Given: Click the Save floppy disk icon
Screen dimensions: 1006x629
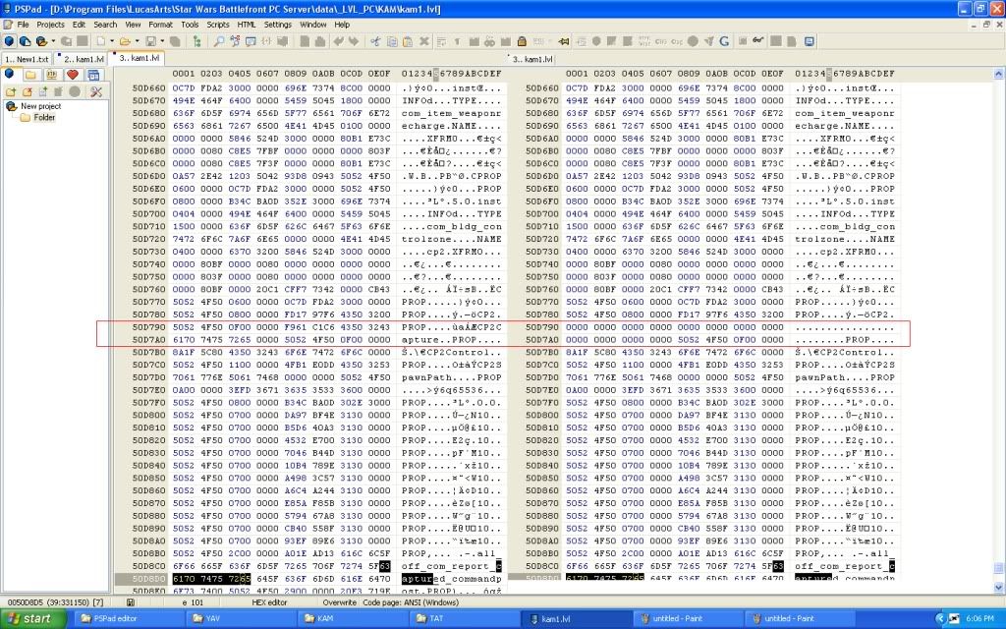Looking at the screenshot, I should [x=150, y=41].
